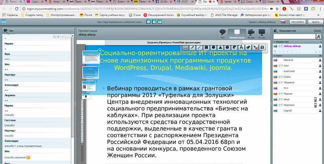
Task: Open slide 3 thumbnail
Action: click(89, 86)
